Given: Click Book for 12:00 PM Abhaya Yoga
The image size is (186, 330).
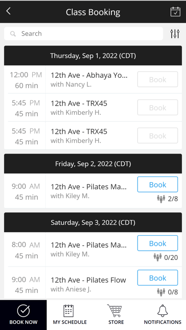Looking at the screenshot, I should point(158,79).
